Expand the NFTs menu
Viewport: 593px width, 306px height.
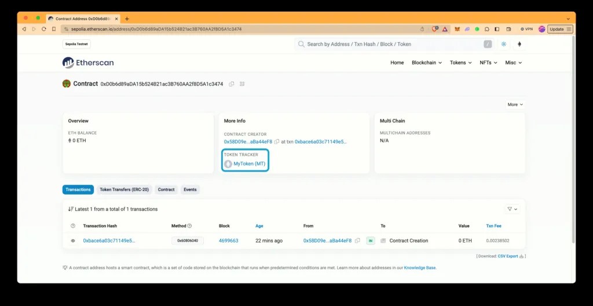coord(488,62)
